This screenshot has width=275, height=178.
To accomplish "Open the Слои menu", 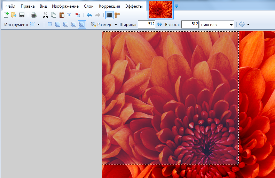I will click(89, 6).
